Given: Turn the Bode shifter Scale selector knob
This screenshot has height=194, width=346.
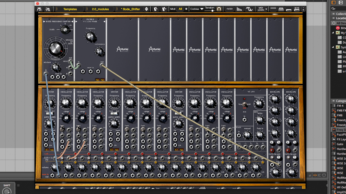Looking at the screenshot, I should 65,30.
